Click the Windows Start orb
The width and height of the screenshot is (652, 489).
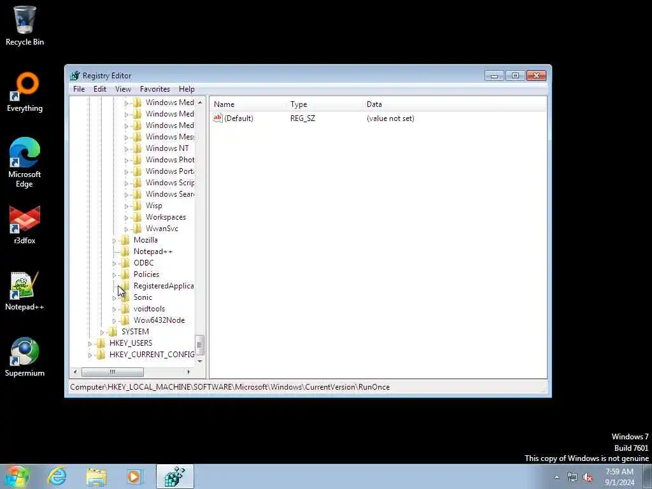(17, 476)
